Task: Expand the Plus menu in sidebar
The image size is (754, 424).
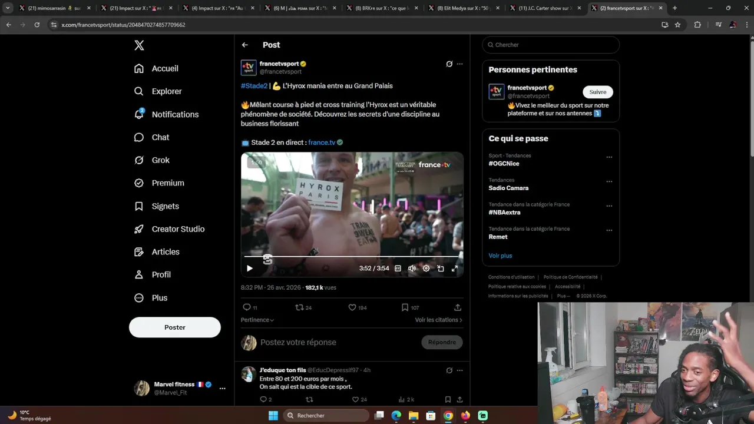Action: [151, 298]
